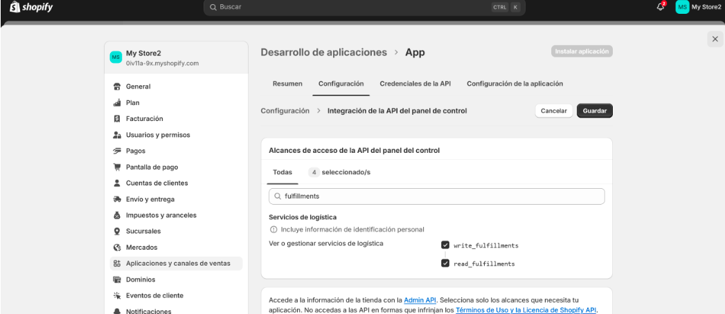Open the Resumen tab
This screenshot has height=314, width=725.
287,84
